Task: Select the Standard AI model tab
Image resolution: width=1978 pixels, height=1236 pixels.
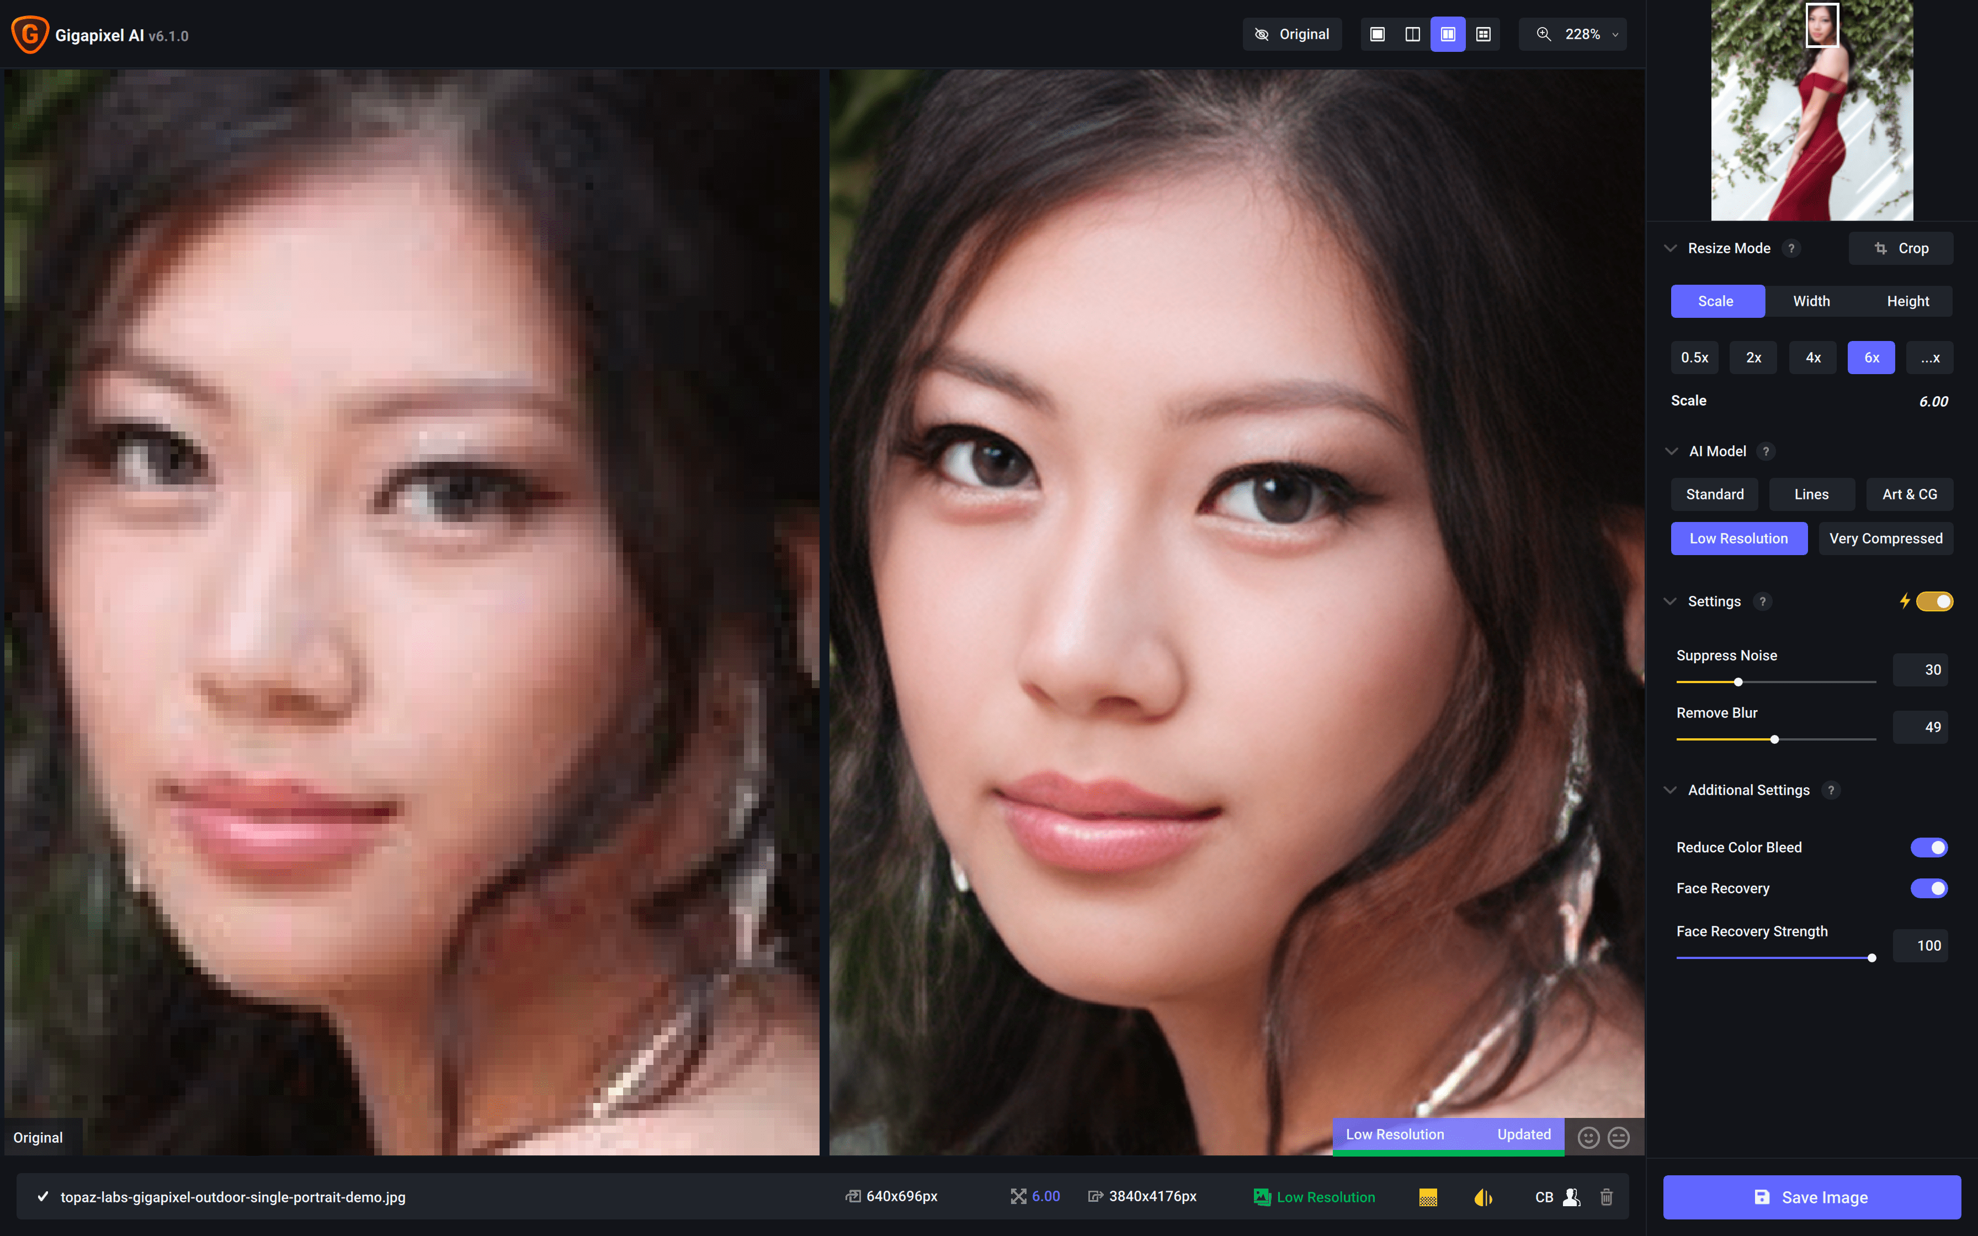Action: point(1715,494)
